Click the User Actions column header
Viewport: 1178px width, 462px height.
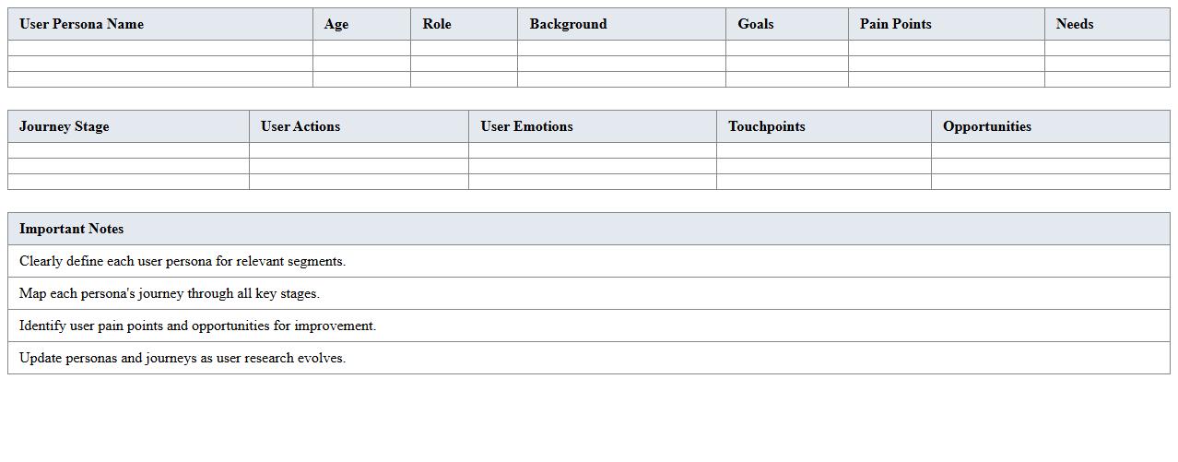(300, 126)
